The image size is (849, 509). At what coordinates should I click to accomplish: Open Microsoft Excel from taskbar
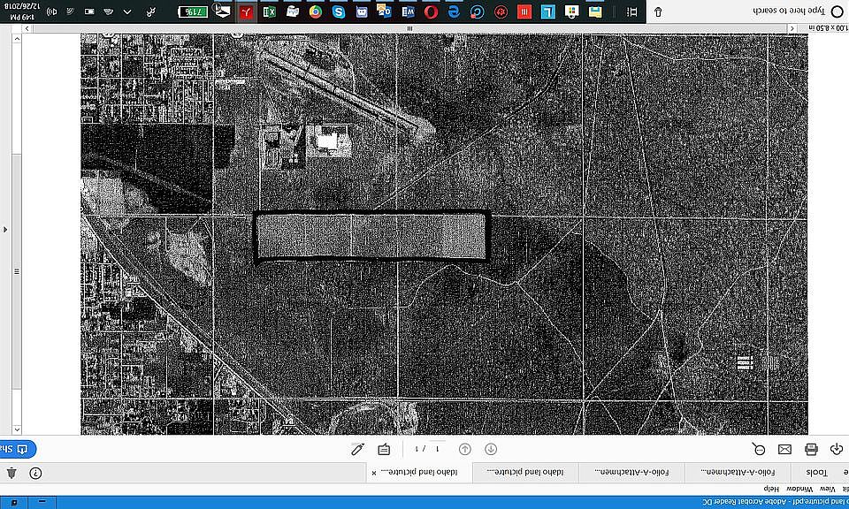pyautogui.click(x=269, y=11)
